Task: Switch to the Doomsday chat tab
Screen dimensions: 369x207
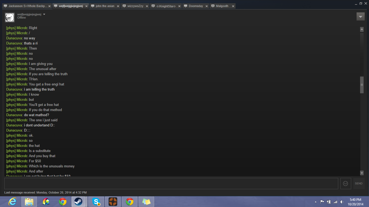Action: pos(196,6)
